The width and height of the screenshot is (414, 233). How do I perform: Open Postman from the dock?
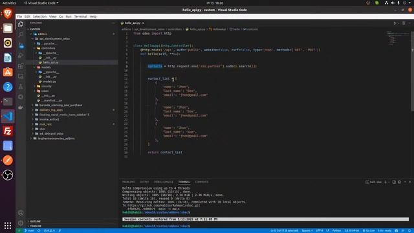(x=8, y=161)
